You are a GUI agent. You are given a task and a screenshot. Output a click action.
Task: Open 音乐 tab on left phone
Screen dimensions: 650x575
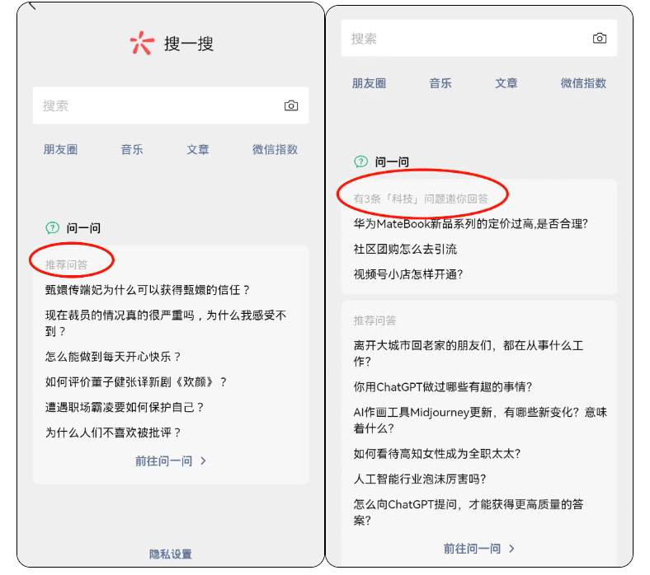tap(132, 149)
